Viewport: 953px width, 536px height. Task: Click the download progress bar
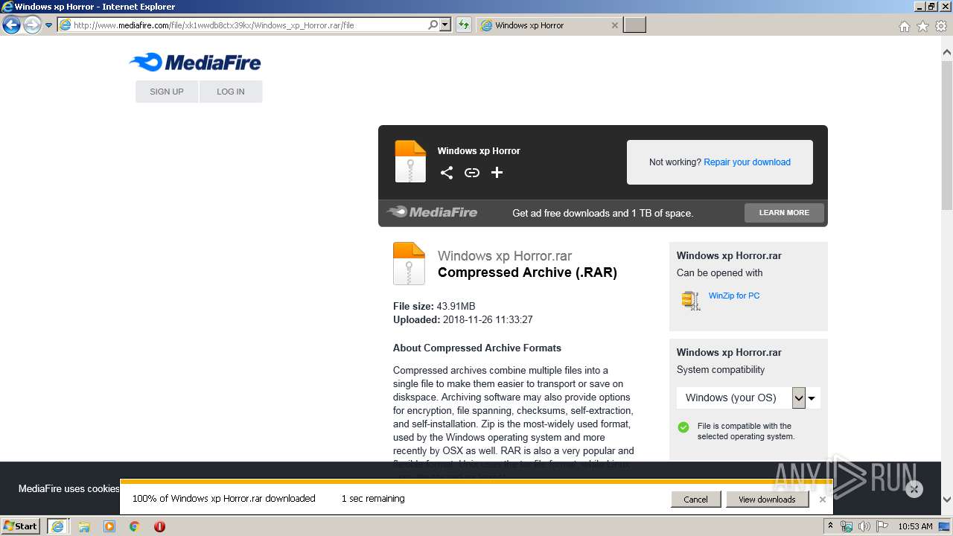point(476,482)
